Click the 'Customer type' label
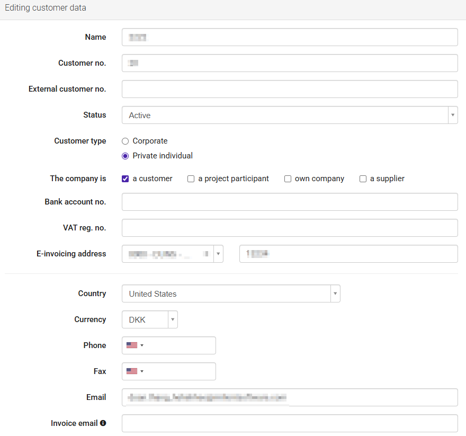 [80, 141]
